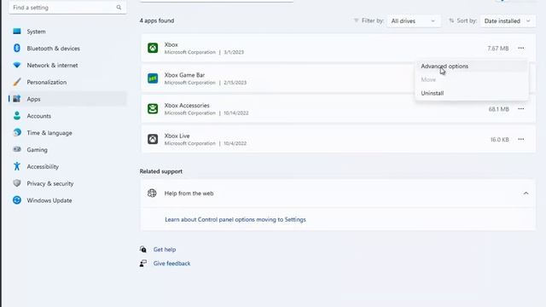This screenshot has width=546, height=307.
Task: Click the Xbox app green icon
Action: pos(153,48)
